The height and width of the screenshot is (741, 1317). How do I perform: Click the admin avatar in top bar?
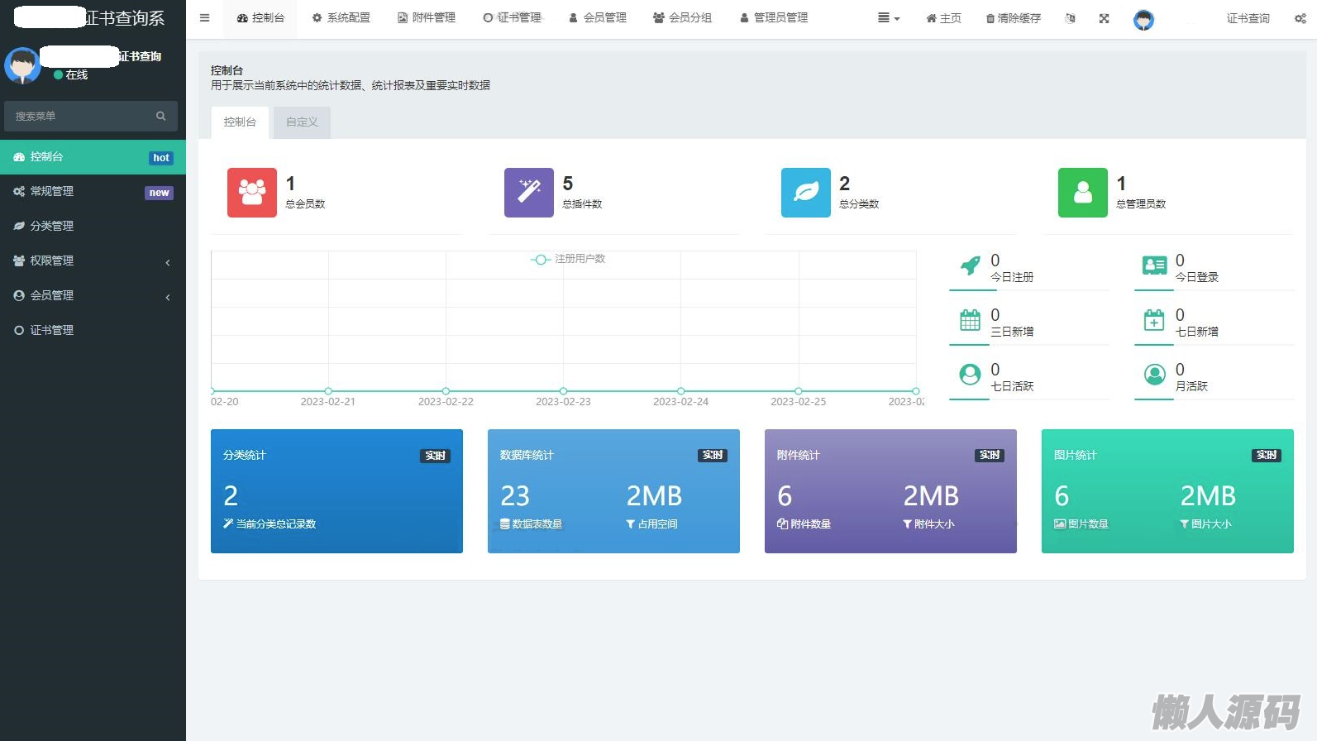pos(1143,20)
